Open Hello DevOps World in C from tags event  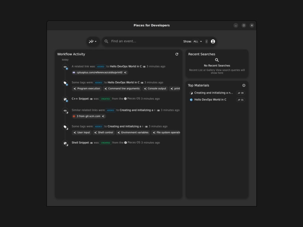click(124, 82)
